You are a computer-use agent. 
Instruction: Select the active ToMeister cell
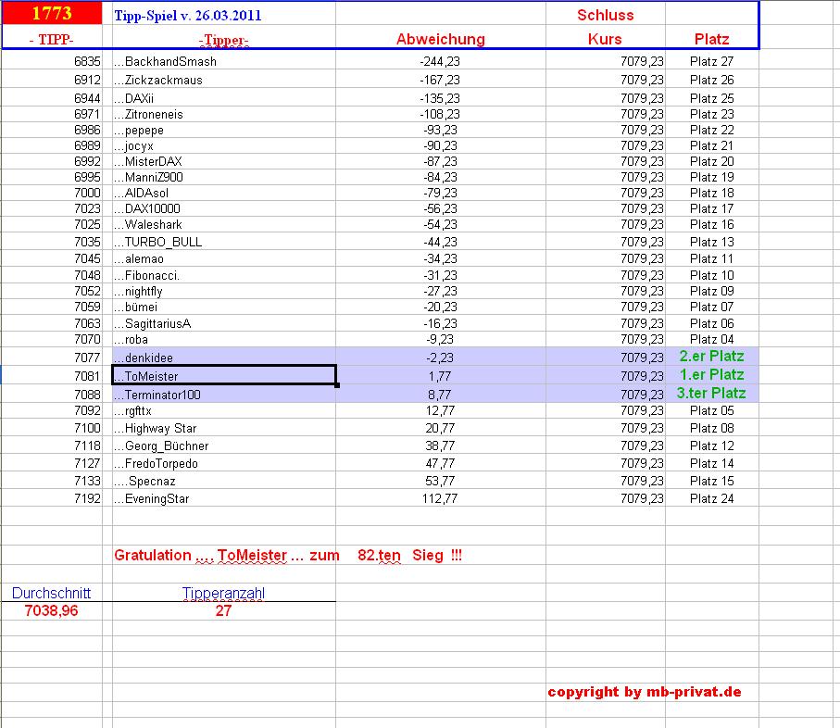[224, 375]
